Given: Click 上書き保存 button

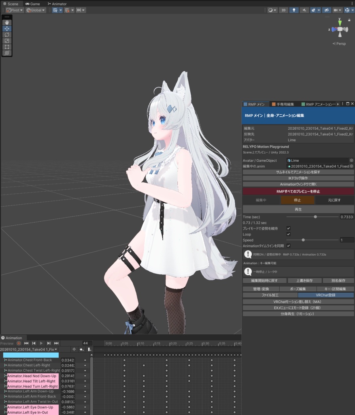Looking at the screenshot, I should [x=304, y=280].
